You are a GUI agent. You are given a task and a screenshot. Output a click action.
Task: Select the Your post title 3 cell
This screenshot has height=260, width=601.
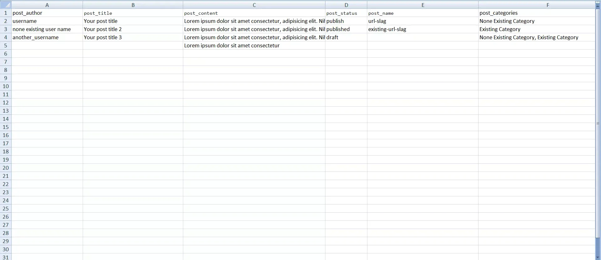click(x=133, y=37)
